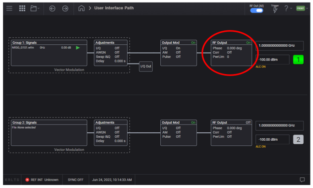Edit channel 1 amplitude -100.00 dBm field
Image resolution: width=313 pixels, height=188 pixels.
coord(272,60)
